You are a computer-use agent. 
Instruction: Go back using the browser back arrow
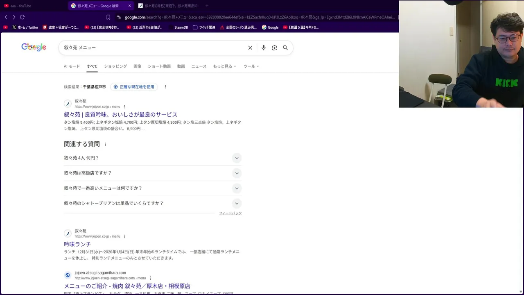(6, 17)
